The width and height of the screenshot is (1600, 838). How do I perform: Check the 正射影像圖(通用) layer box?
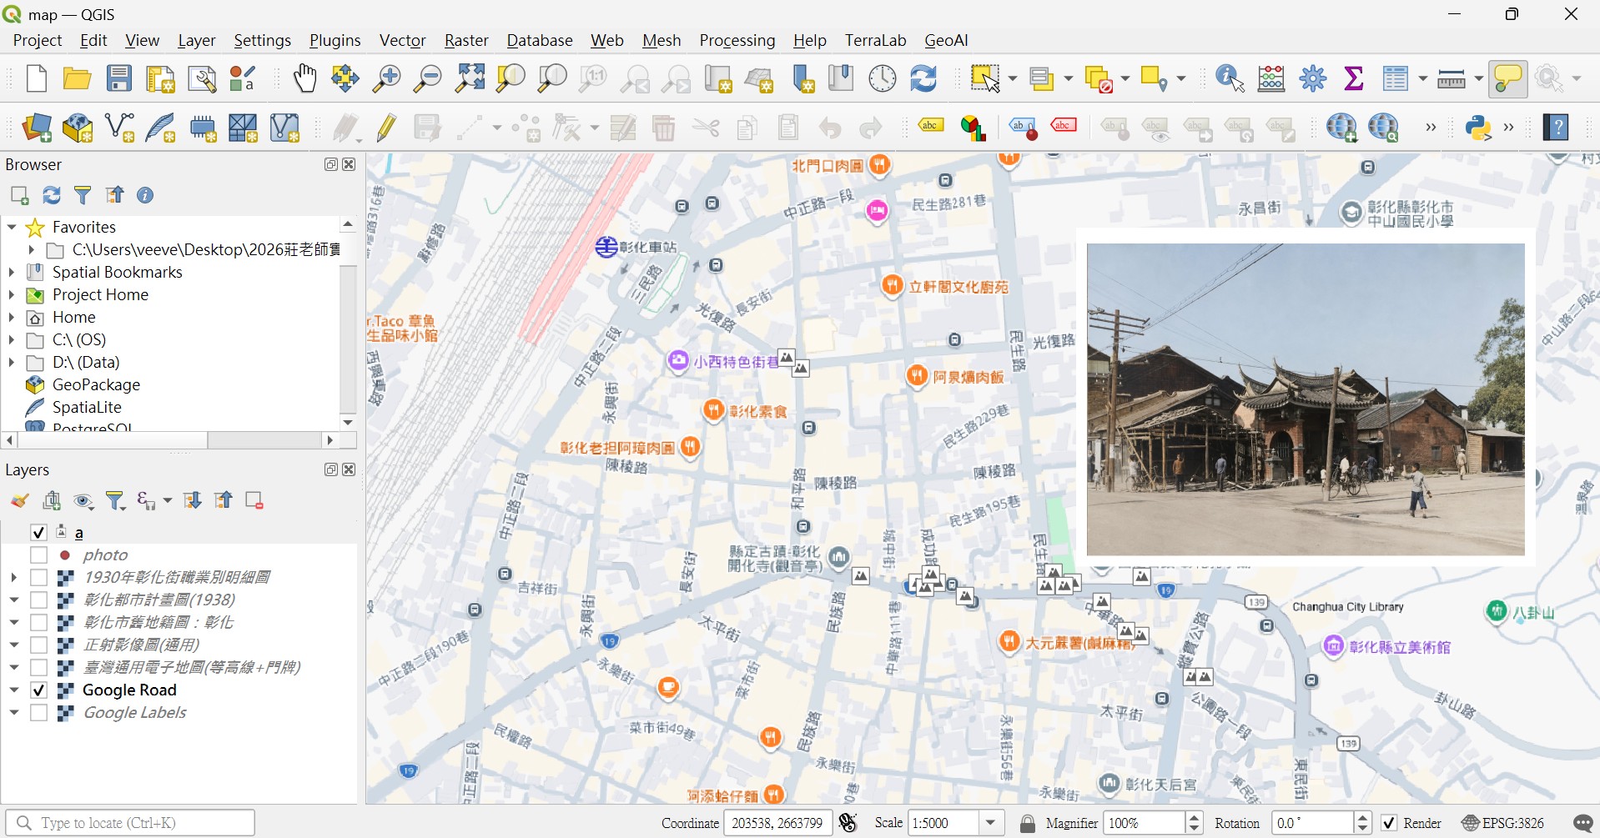[x=38, y=645]
